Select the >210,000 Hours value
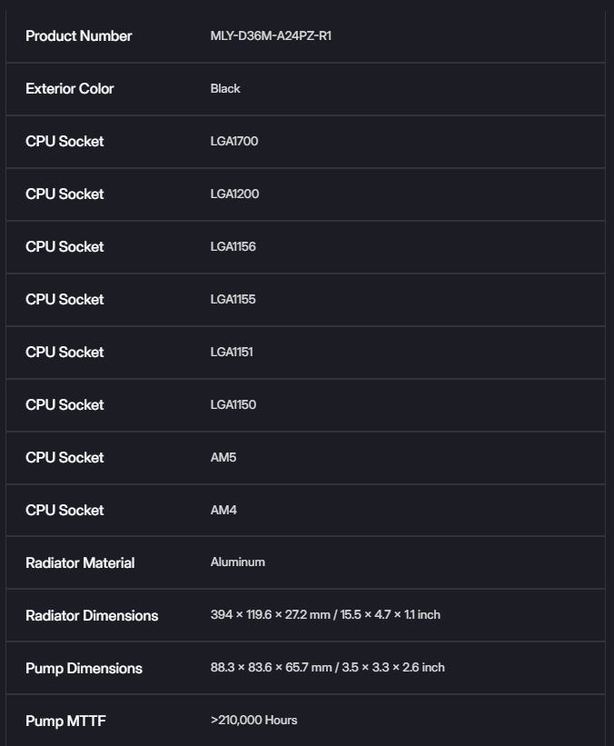The image size is (614, 746). pyautogui.click(x=254, y=721)
